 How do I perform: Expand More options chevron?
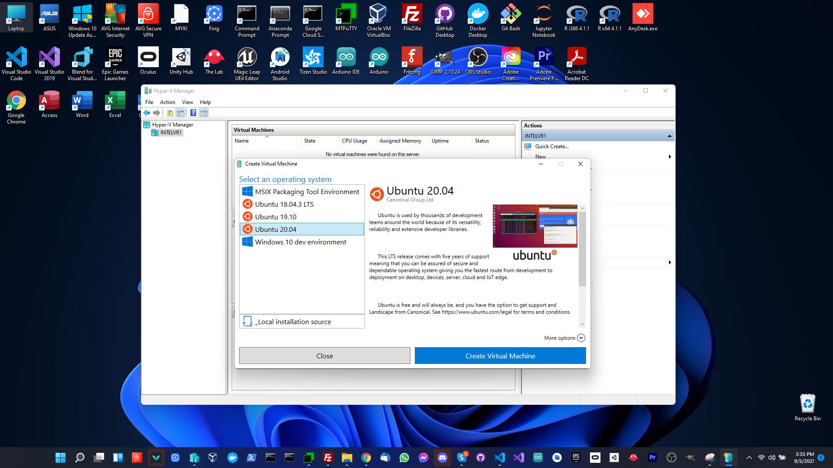coord(581,338)
